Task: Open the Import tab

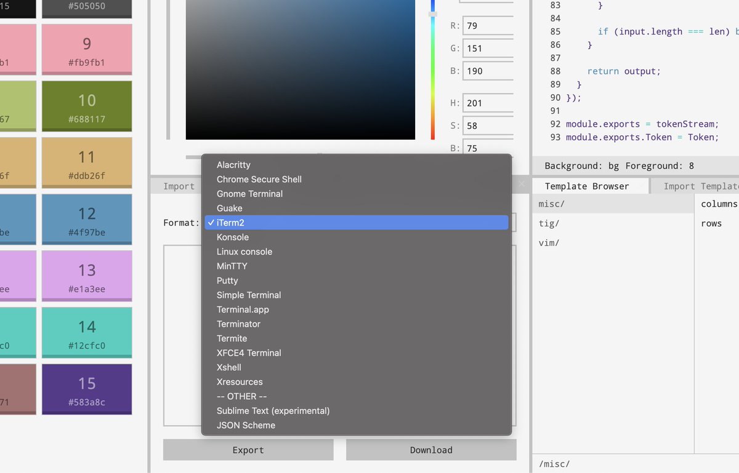Action: pos(179,186)
